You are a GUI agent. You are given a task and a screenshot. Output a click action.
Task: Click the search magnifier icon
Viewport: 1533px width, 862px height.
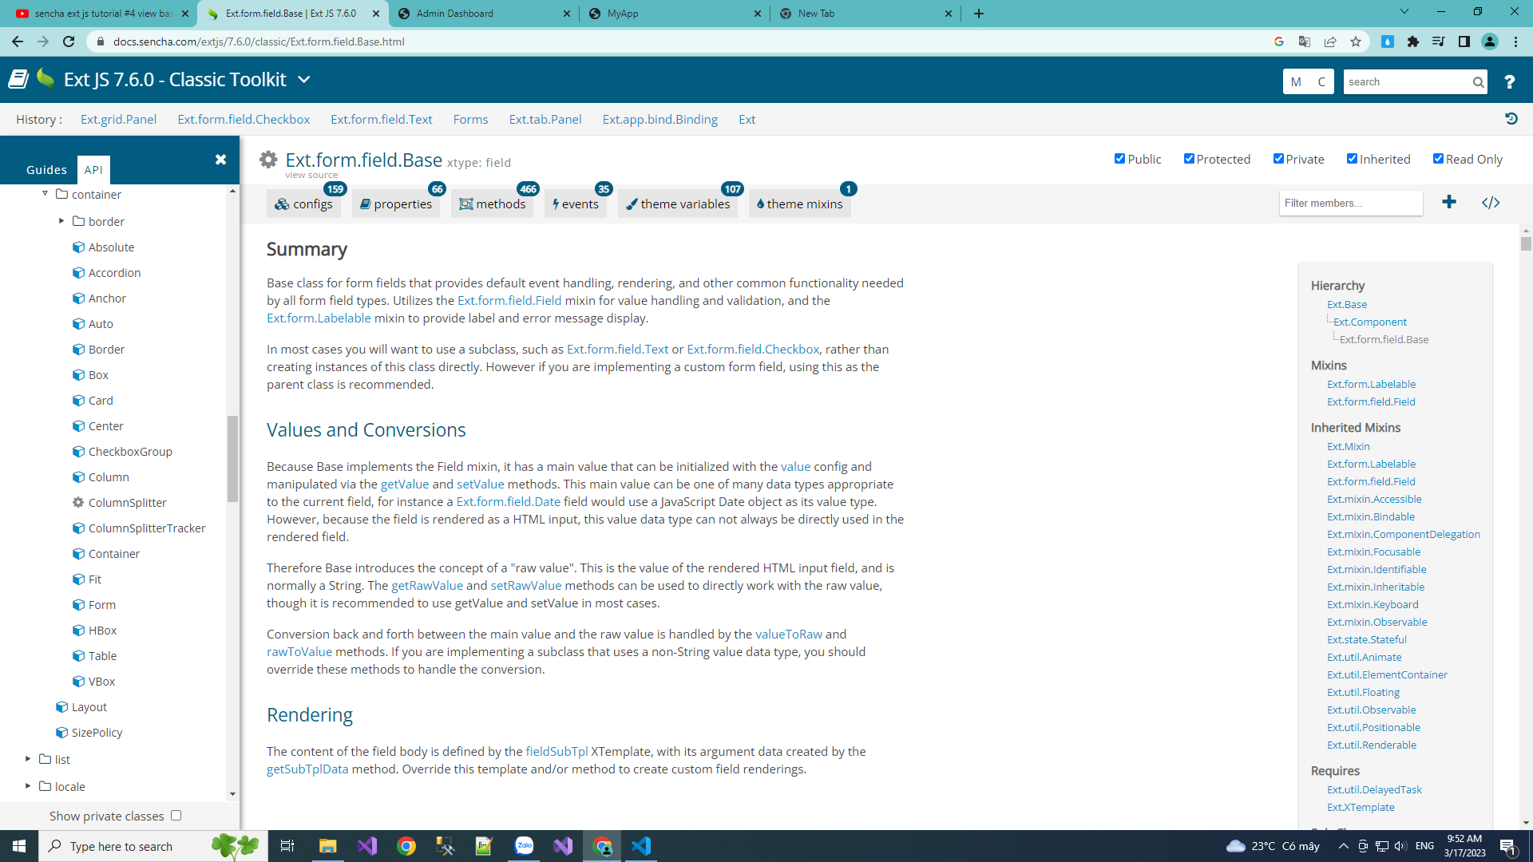pyautogui.click(x=1478, y=82)
